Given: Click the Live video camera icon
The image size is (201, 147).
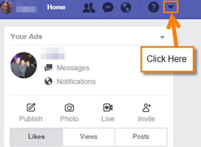Looking at the screenshot, I should pyautogui.click(x=108, y=107).
